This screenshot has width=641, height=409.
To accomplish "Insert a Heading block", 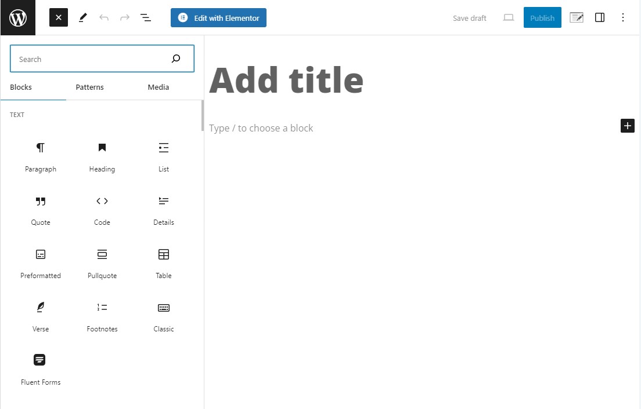I will point(102,158).
